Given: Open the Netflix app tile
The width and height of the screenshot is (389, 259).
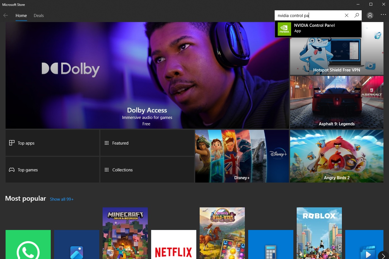Looking at the screenshot, I should [x=174, y=244].
